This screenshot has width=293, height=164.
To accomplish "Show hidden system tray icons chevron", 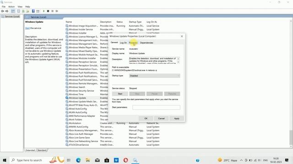I will click(x=241, y=160).
